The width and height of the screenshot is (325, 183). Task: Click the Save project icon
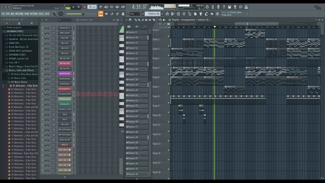[x=230, y=7]
